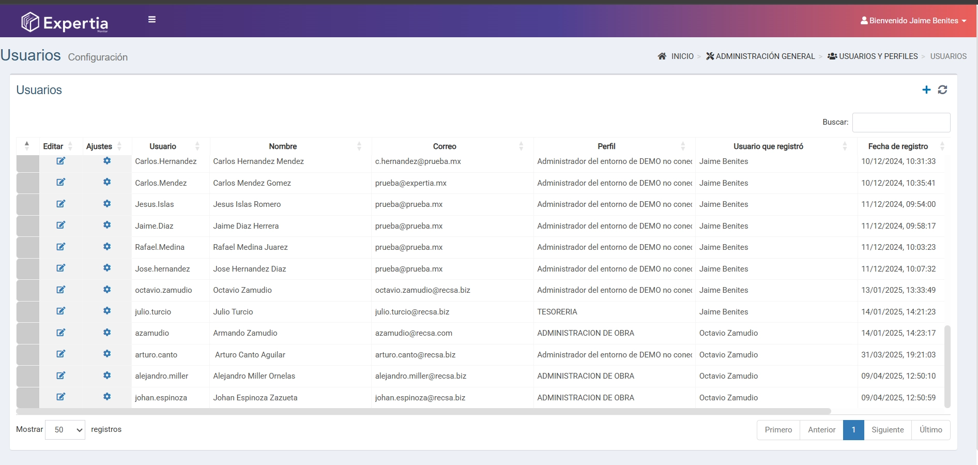Edit user azamudio
The width and height of the screenshot is (978, 465).
point(61,333)
